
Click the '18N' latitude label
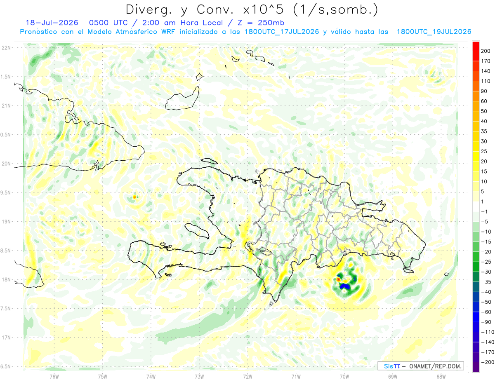(x=6, y=279)
